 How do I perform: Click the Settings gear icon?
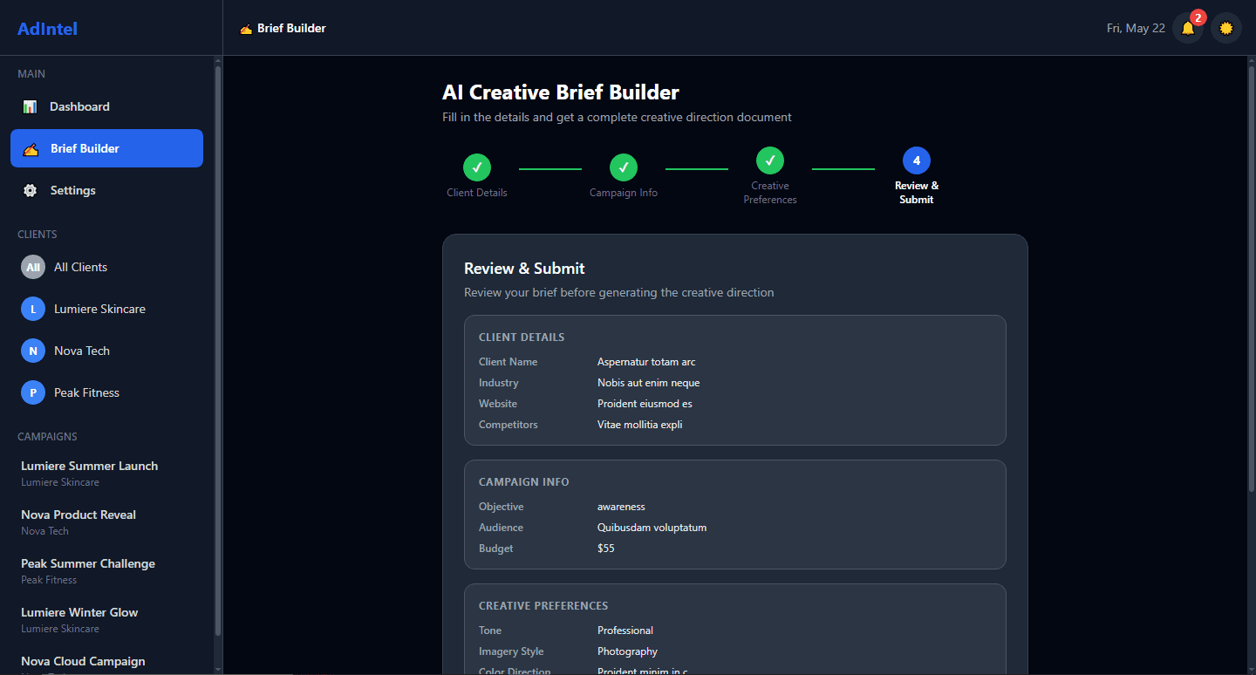coord(30,190)
